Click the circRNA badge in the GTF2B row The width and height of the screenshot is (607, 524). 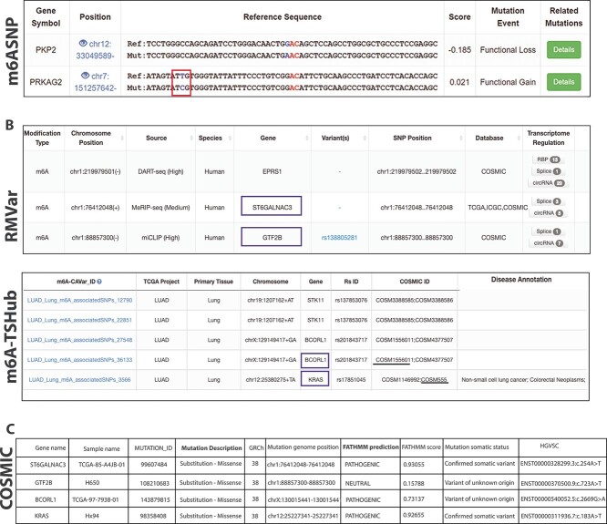[x=548, y=243]
